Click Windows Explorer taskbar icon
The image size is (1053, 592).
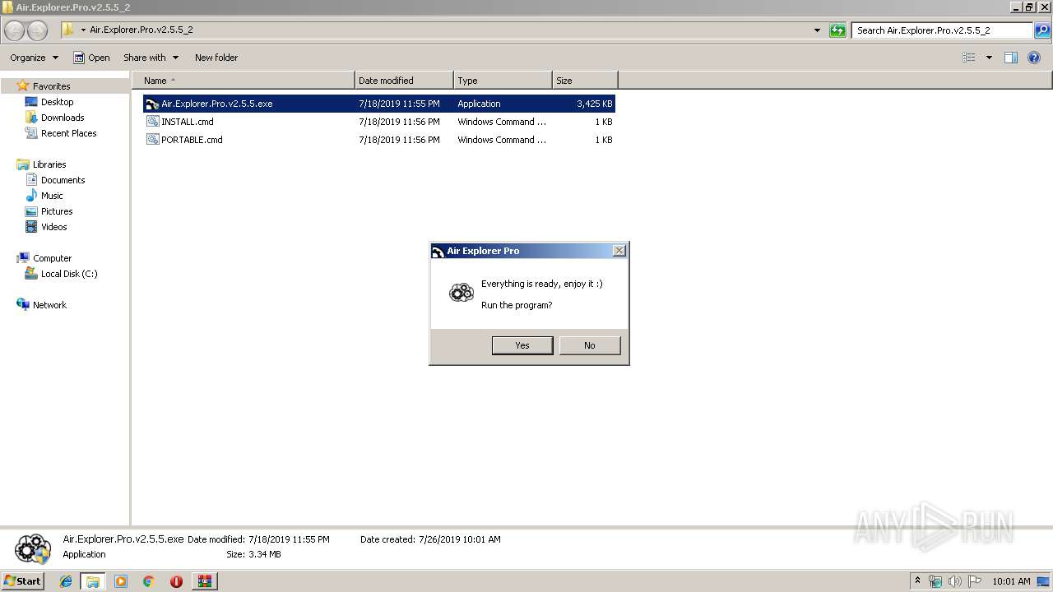pos(93,581)
